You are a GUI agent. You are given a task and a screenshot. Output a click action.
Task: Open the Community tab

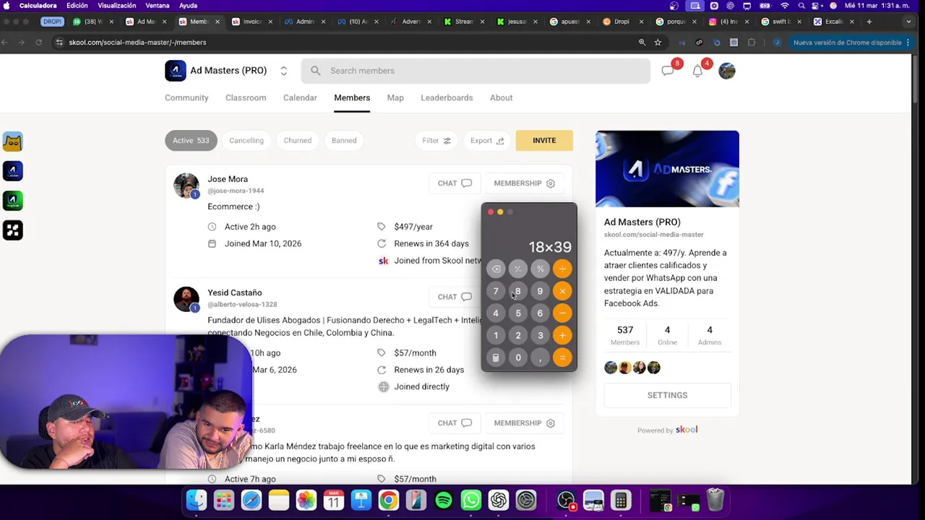(x=186, y=97)
